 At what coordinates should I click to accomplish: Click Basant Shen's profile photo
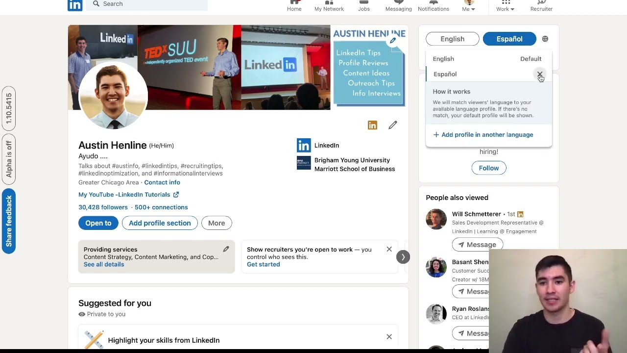[436, 267]
